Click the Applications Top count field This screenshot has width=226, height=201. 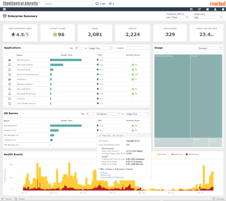click(x=79, y=48)
